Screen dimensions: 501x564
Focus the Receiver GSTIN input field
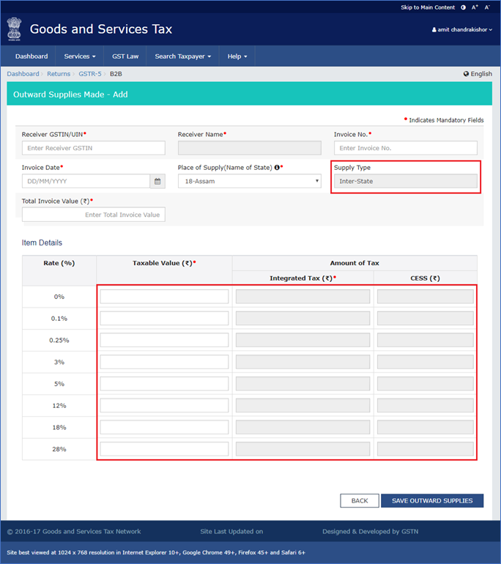pyautogui.click(x=94, y=148)
